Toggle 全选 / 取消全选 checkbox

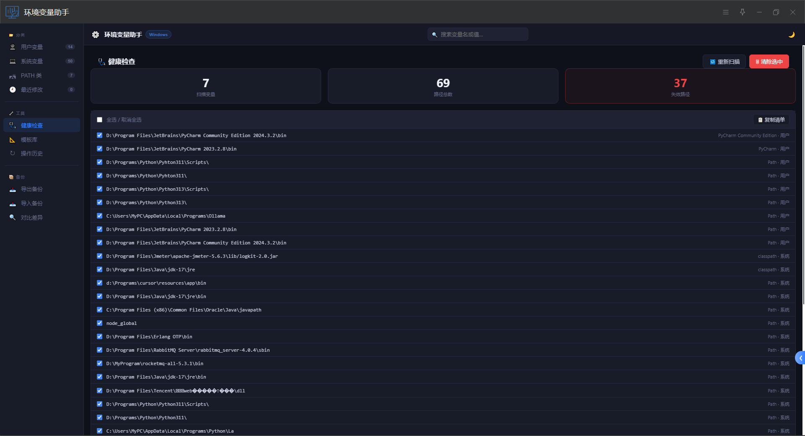pyautogui.click(x=99, y=120)
